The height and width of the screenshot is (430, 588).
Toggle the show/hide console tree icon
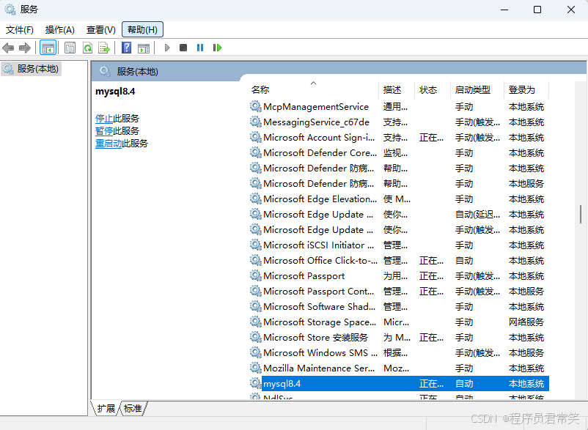point(48,48)
